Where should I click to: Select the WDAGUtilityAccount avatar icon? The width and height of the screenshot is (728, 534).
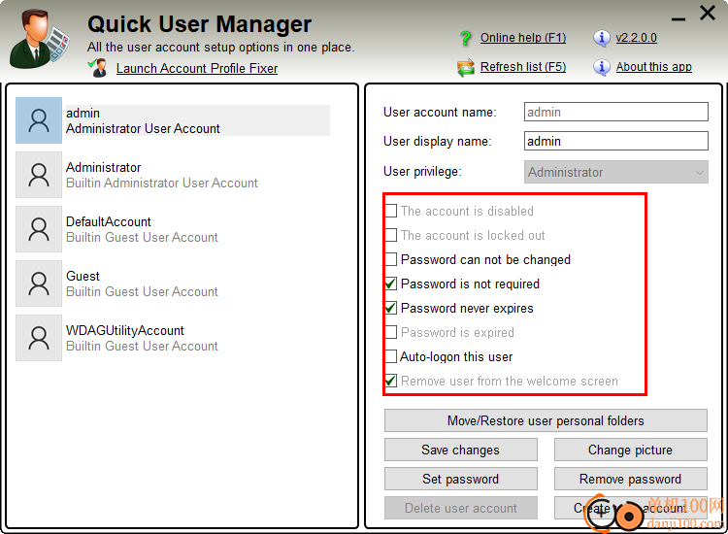(x=39, y=338)
